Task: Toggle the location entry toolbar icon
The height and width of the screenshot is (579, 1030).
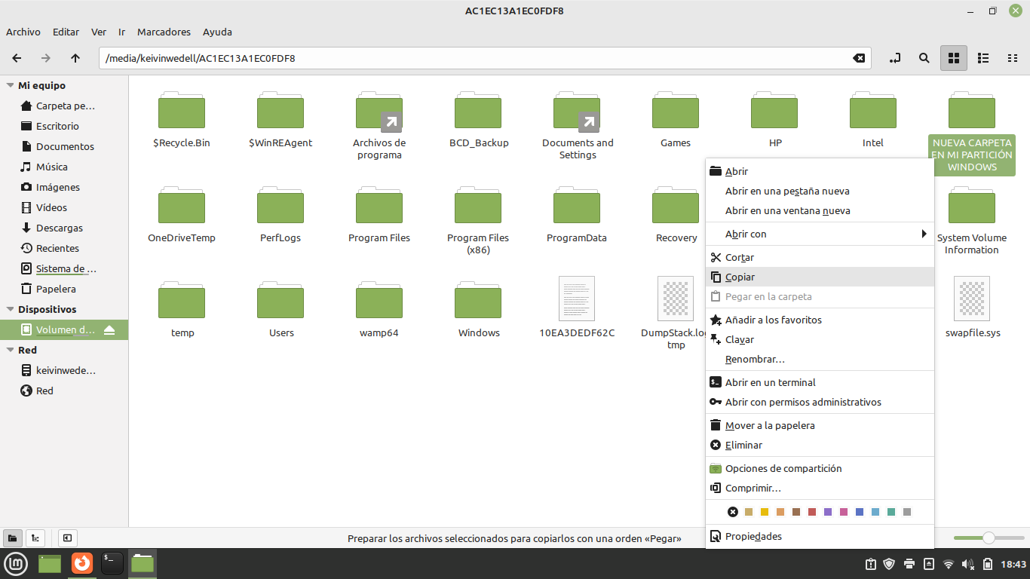Action: coord(894,58)
